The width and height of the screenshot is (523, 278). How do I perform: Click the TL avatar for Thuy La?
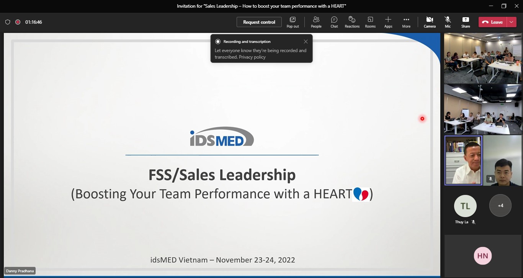point(465,206)
